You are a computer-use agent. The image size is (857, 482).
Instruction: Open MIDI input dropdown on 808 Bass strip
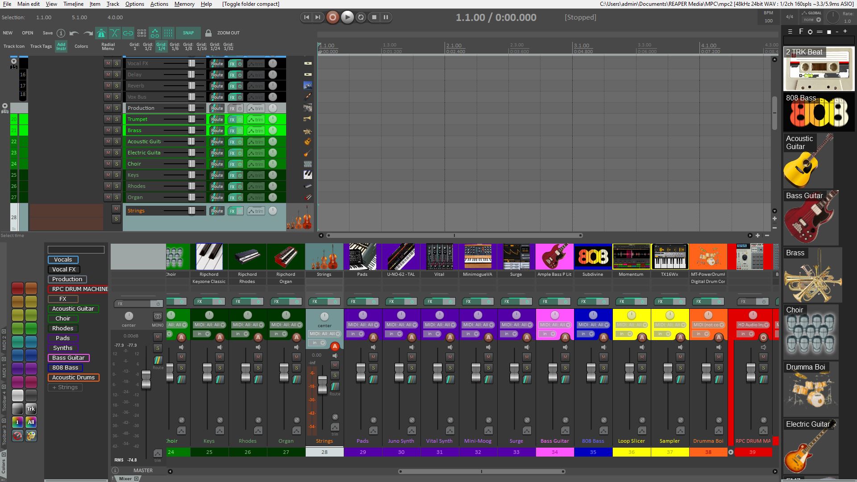point(593,325)
